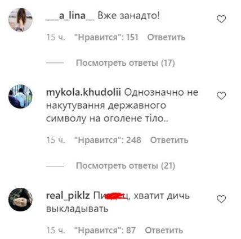Screen dimensions: 241x239
Task: Expand the 17 replies under ___a_lina__
Action: [x=126, y=63]
